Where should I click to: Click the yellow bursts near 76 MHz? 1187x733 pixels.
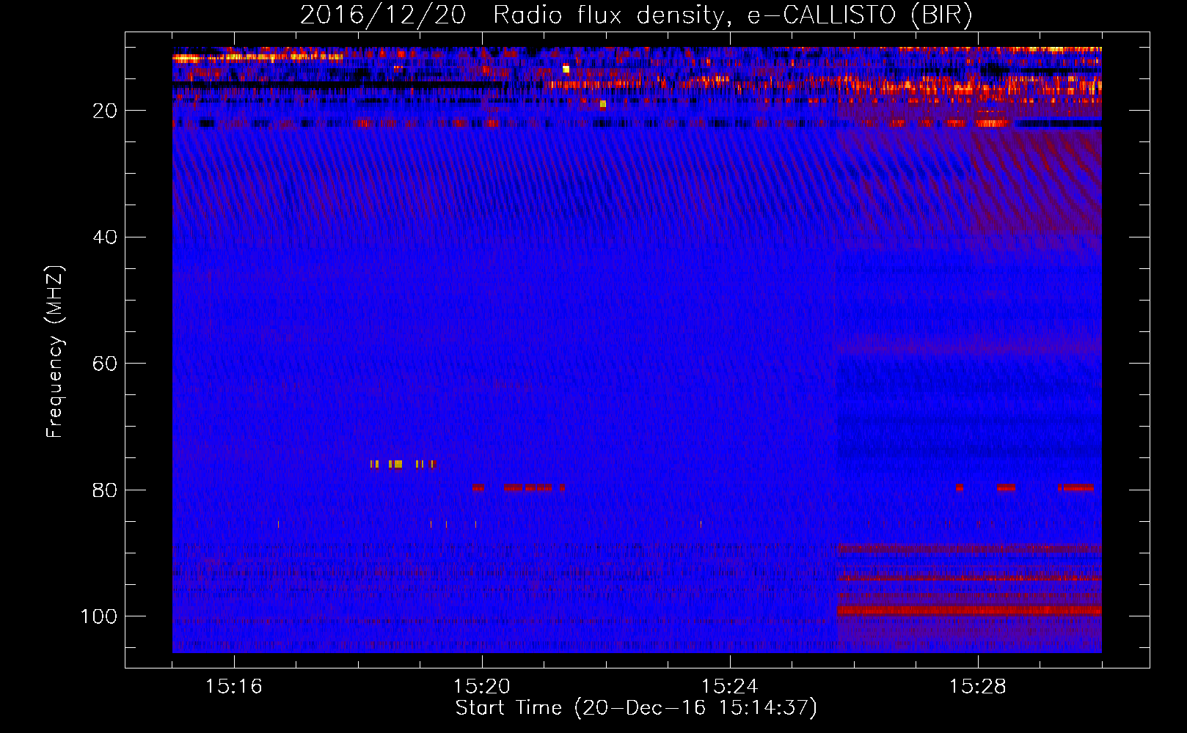tap(403, 464)
